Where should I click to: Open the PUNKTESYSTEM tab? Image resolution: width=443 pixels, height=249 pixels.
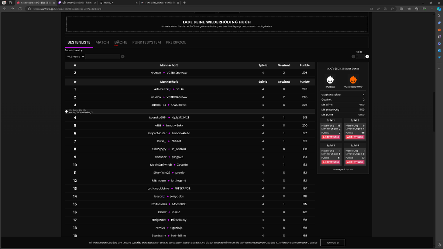[x=147, y=42]
